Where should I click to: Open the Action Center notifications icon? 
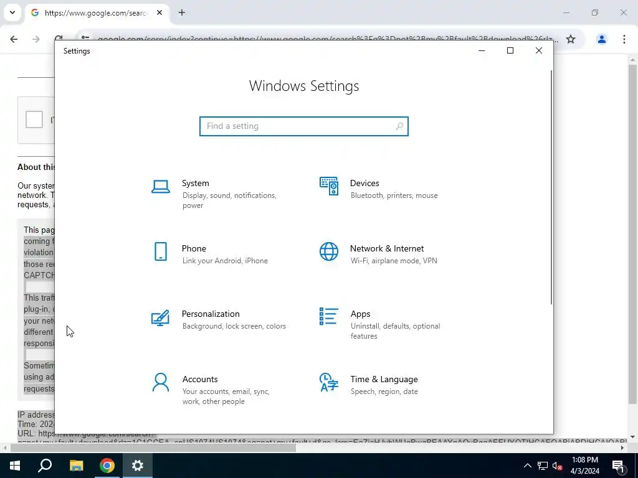[x=619, y=466]
